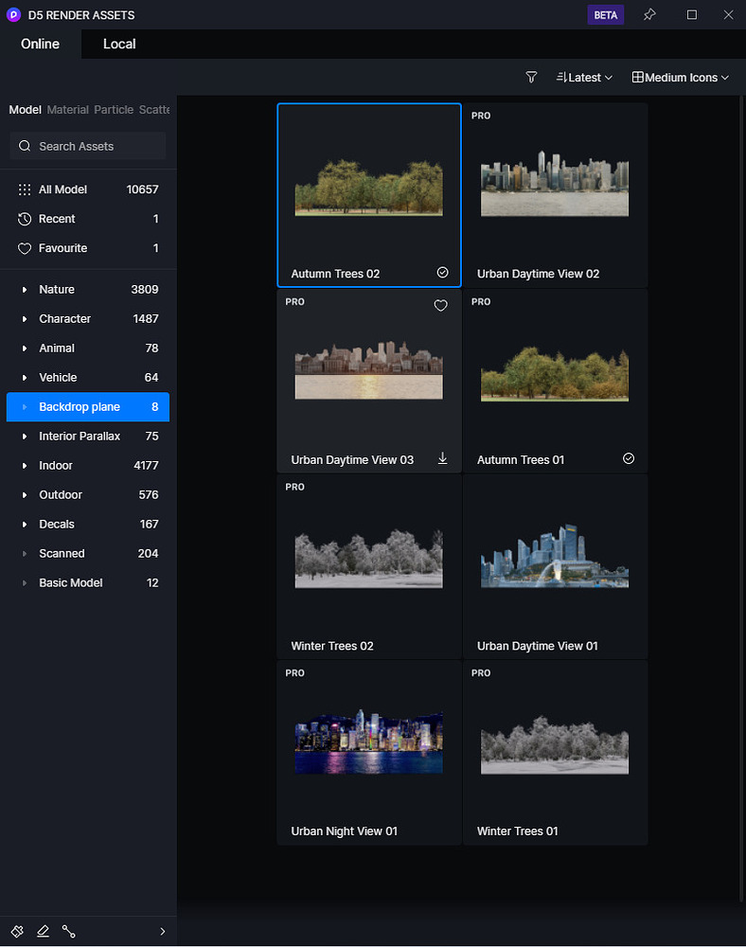
Task: Click the D5 Render logo icon
Action: click(x=13, y=14)
